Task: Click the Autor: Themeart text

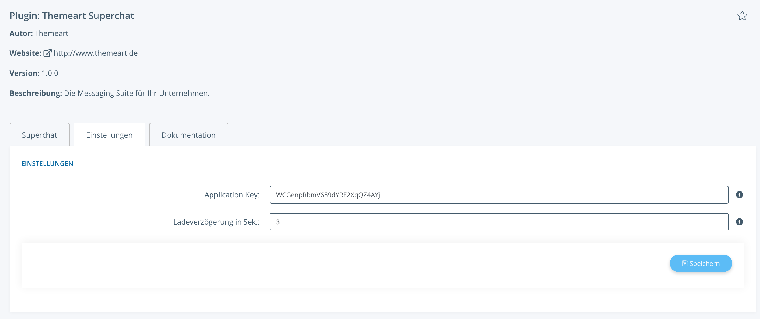Action: (39, 33)
